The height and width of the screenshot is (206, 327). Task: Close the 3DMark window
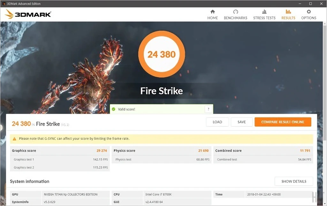(x=321, y=4)
